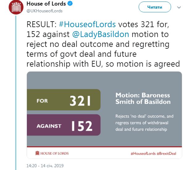Click the blue verified badge
This screenshot has height=170, width=193.
[70, 4]
